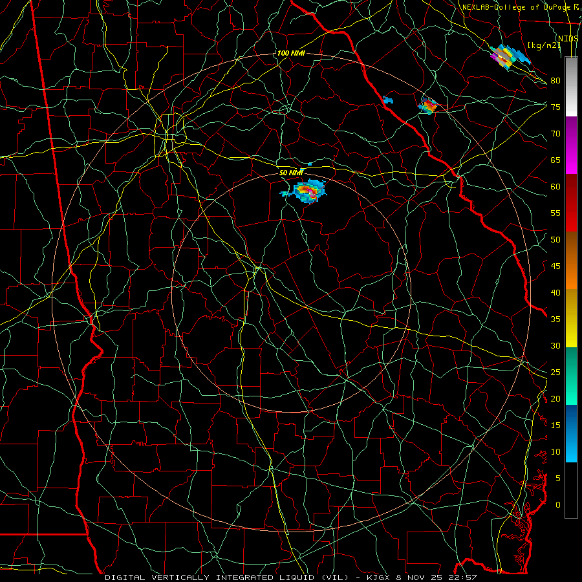Pick the blue segment of the VIL color bar
The height and width of the screenshot is (582, 582).
[x=571, y=433]
